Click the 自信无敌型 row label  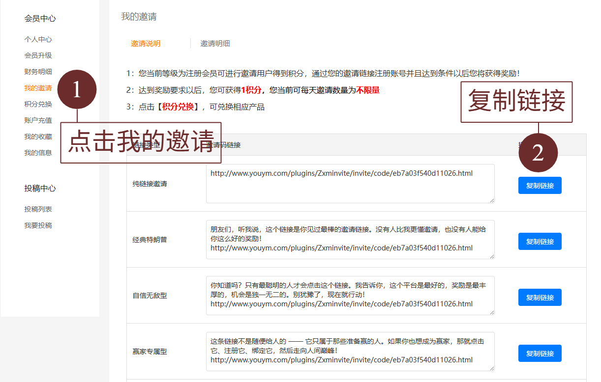coord(150,296)
